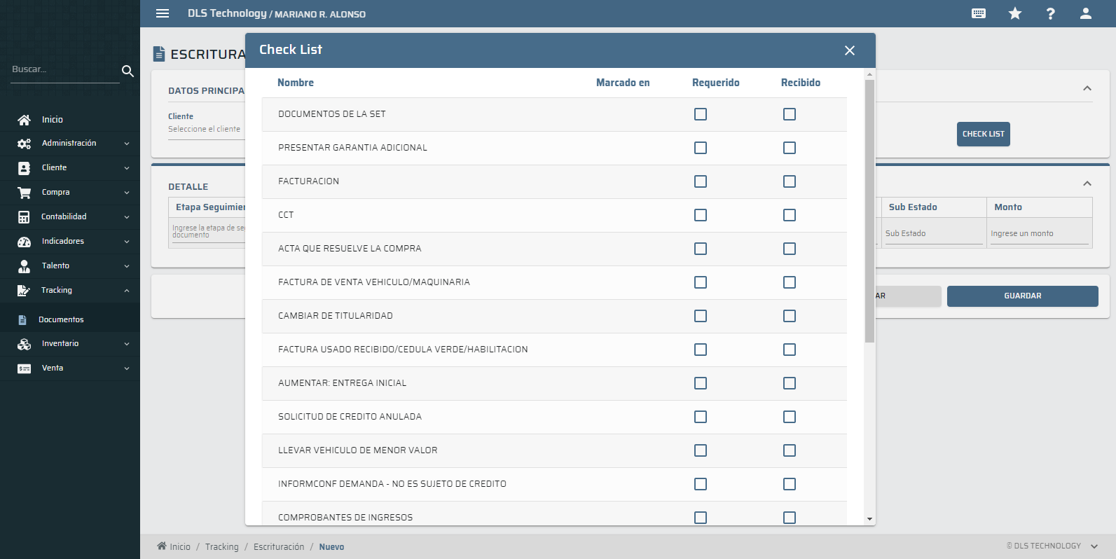Click the Buscar search field
Viewport: 1116px width, 559px height.
(x=64, y=70)
